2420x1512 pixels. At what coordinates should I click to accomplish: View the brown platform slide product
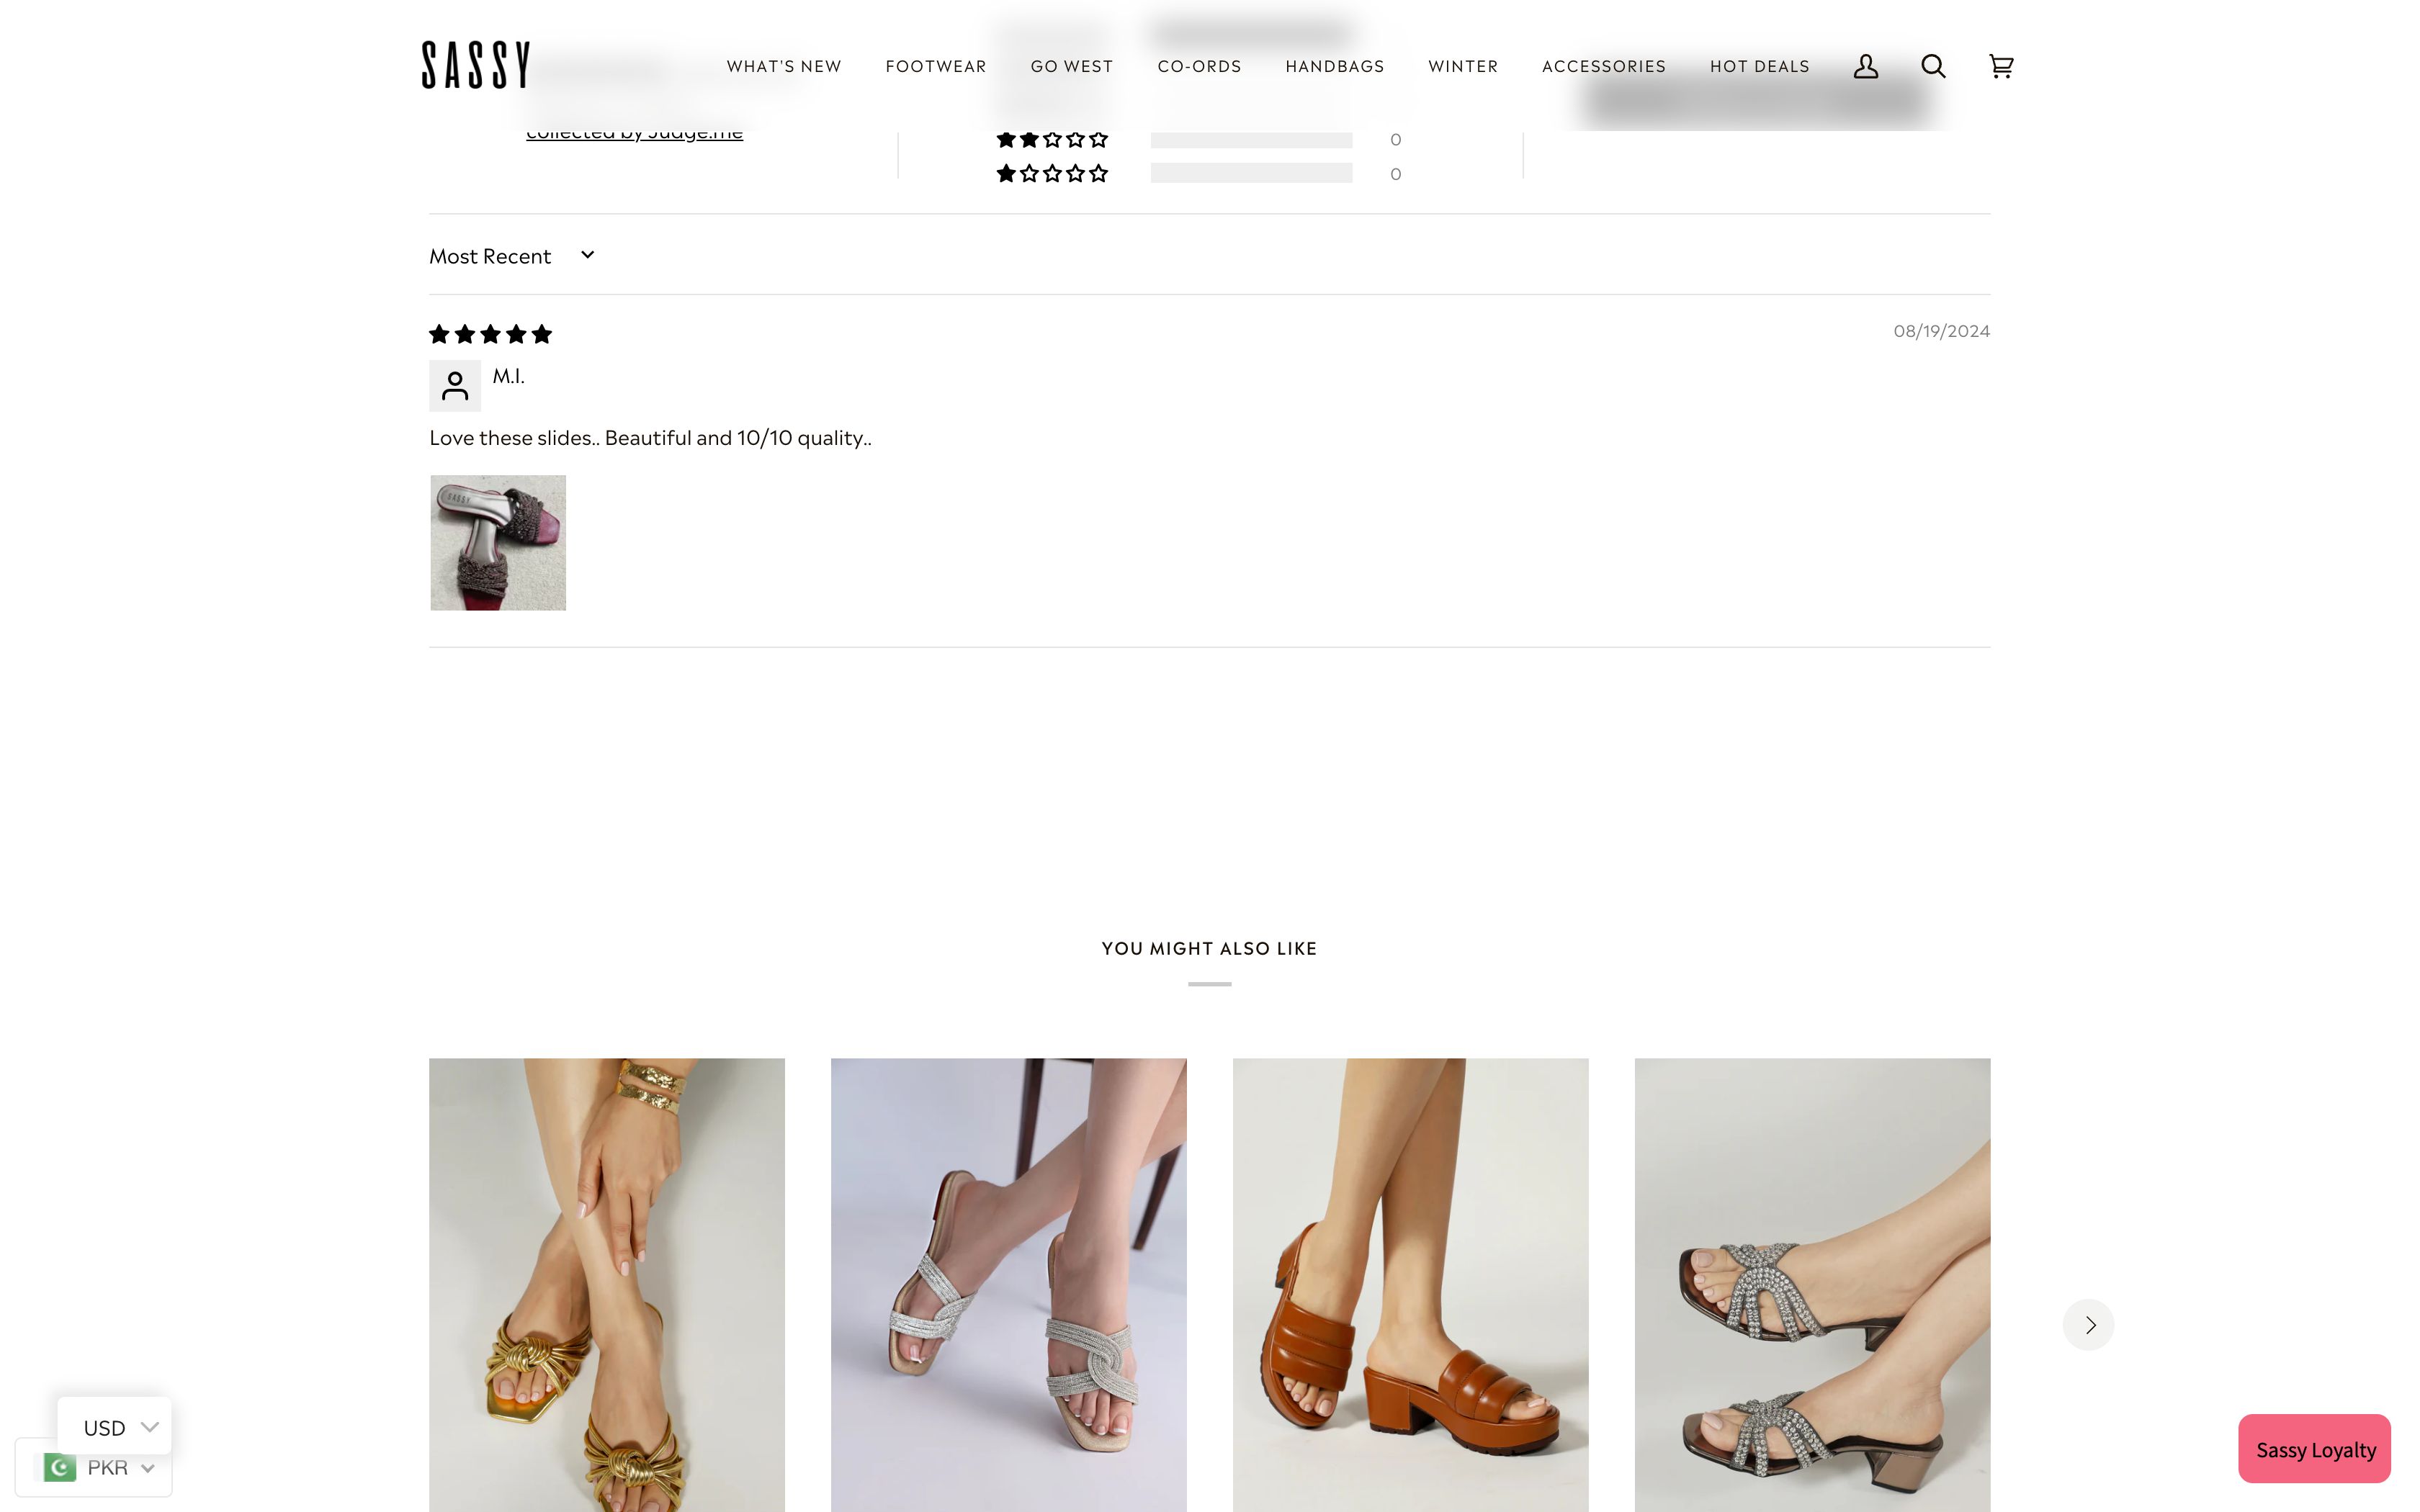(1410, 1285)
